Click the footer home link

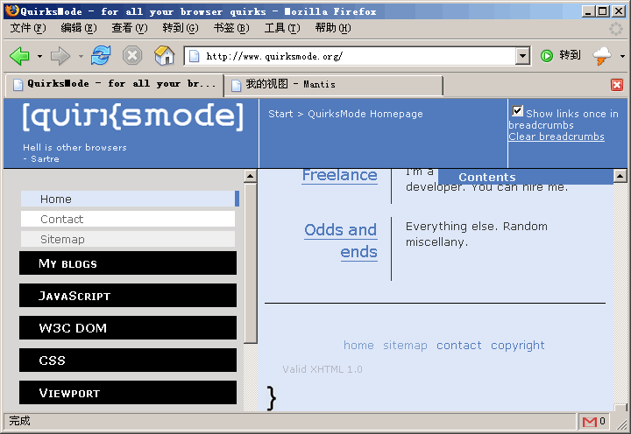point(358,346)
